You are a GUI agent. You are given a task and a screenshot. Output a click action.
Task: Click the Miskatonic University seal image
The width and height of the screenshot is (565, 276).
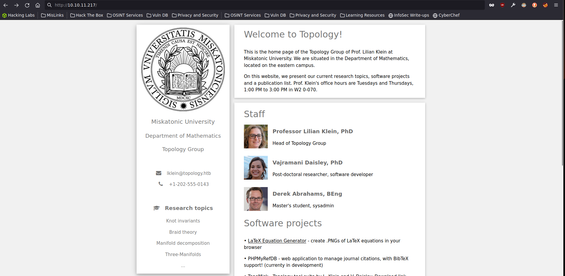(x=183, y=70)
